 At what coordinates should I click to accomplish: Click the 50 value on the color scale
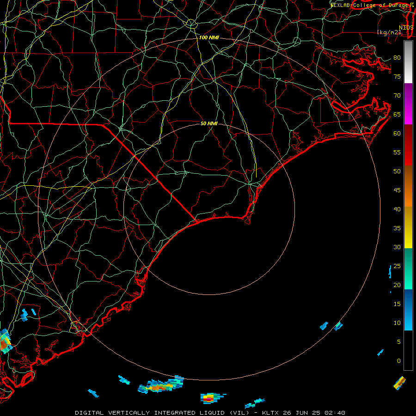click(x=397, y=171)
